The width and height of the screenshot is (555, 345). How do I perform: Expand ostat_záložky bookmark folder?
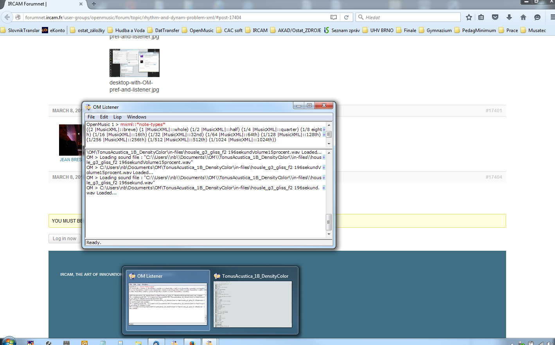(88, 30)
